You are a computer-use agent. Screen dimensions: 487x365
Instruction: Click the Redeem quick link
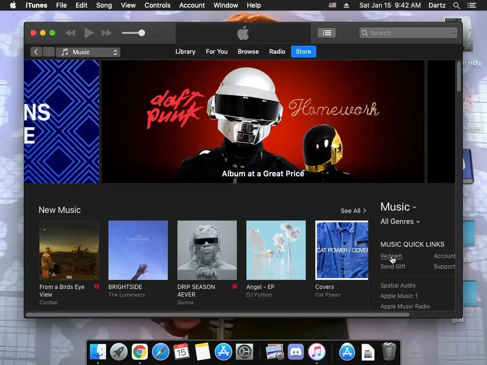point(391,256)
